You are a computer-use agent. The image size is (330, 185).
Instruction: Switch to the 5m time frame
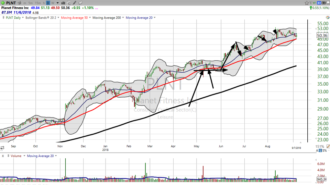pos(30,3)
